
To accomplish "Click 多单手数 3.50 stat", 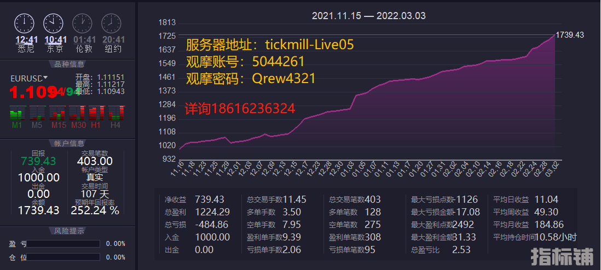I will [274, 212].
